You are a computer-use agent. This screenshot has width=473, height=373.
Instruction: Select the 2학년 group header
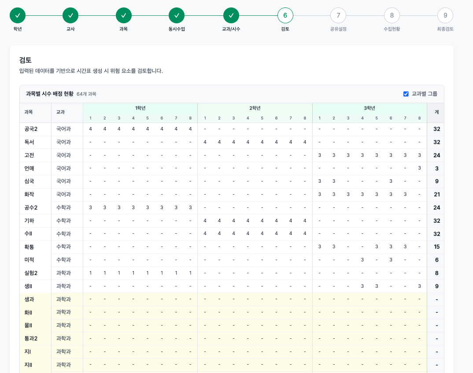255,108
